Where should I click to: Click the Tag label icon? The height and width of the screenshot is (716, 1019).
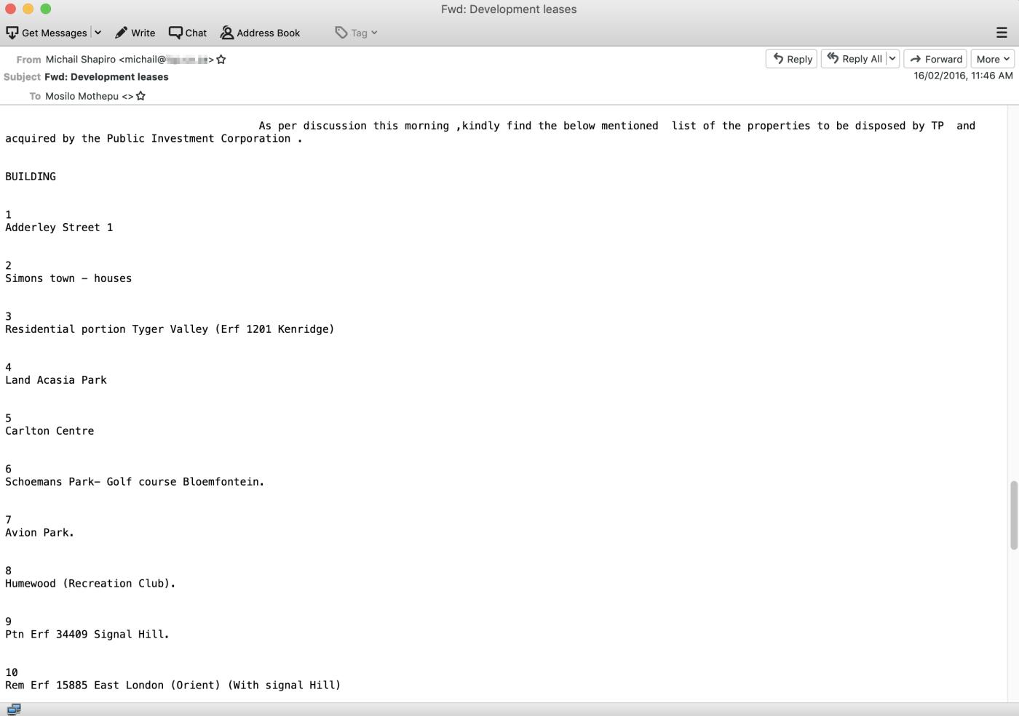pyautogui.click(x=341, y=33)
